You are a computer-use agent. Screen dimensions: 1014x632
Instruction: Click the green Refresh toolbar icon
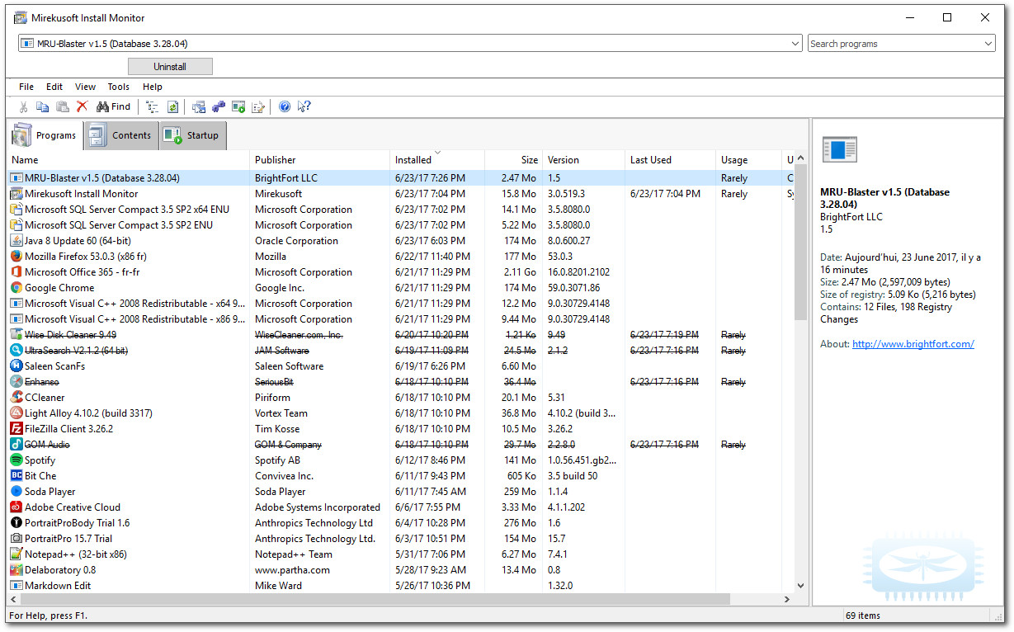coord(172,106)
